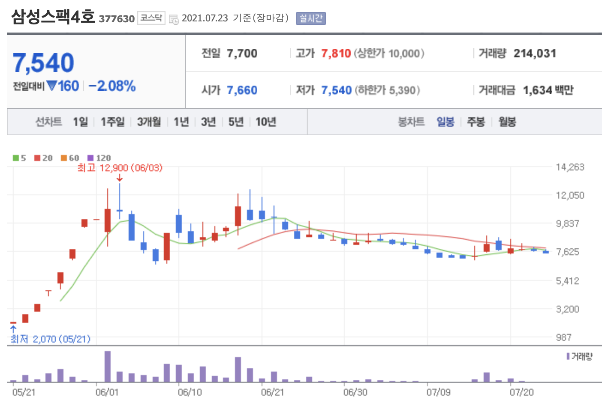602x411 pixels.
Task: Open the 10년 chart range
Action: click(266, 122)
